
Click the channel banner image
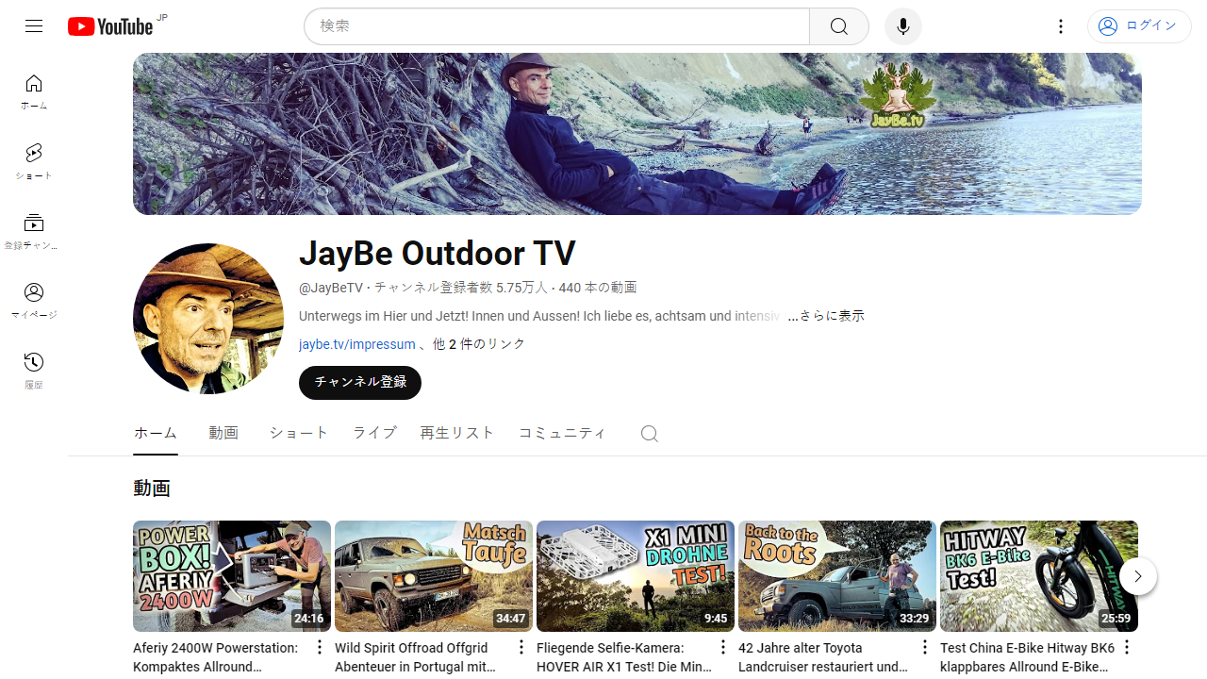[x=637, y=134]
